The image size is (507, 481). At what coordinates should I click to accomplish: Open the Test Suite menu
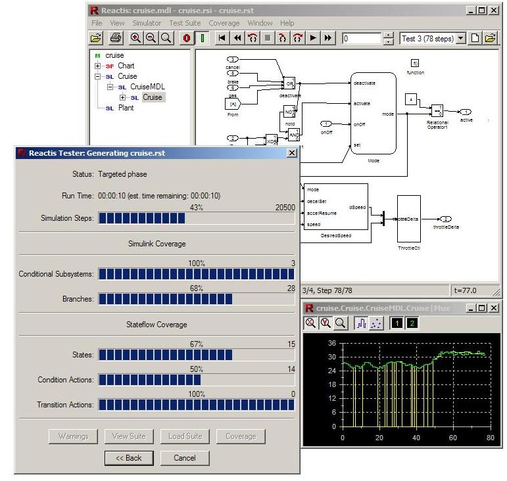(185, 23)
